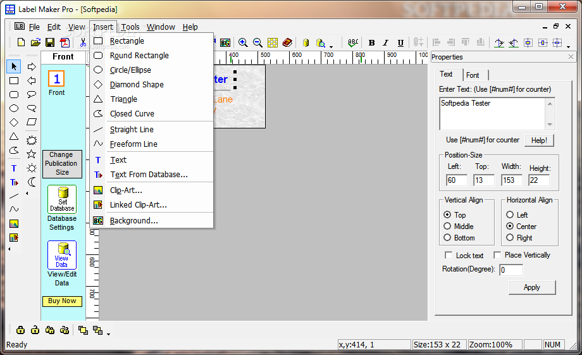Zoom in with the magnifier plus icon
Viewport: 582px width, 355px height.
tap(243, 42)
